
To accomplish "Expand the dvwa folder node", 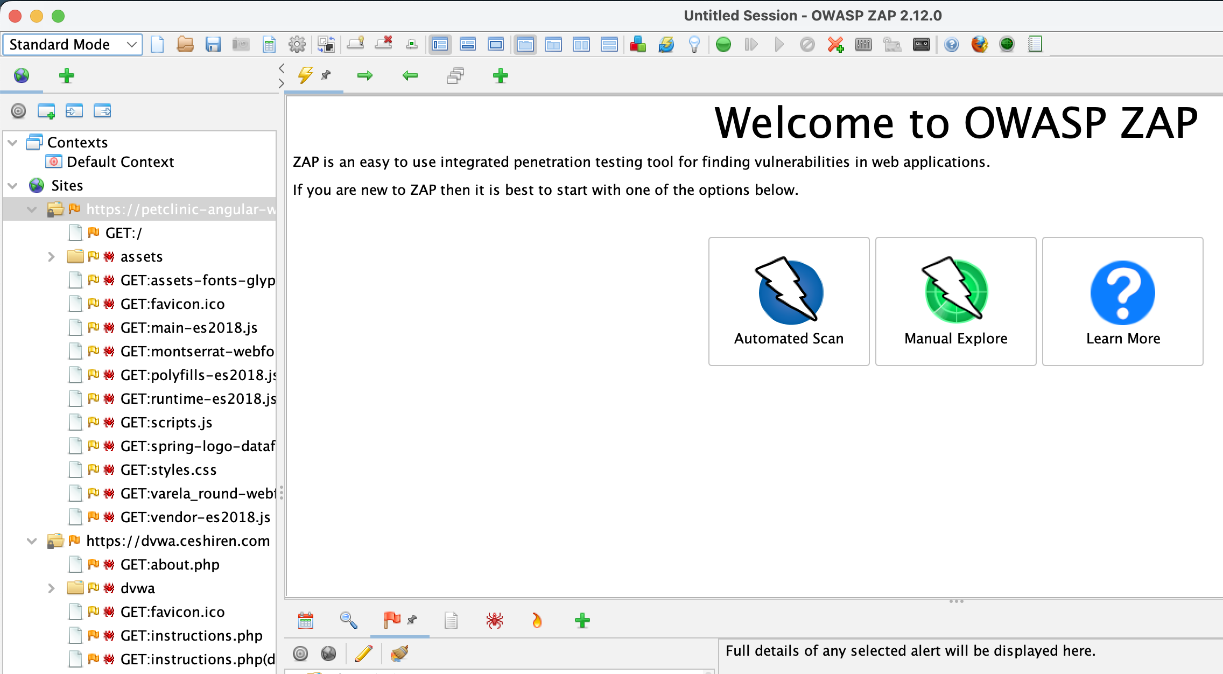I will pyautogui.click(x=51, y=588).
